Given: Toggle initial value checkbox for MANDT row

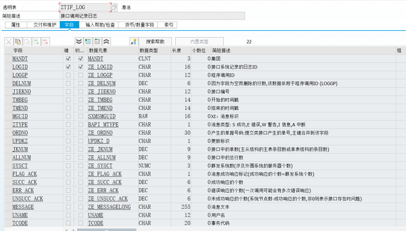Looking at the screenshot, I should (x=81, y=59).
